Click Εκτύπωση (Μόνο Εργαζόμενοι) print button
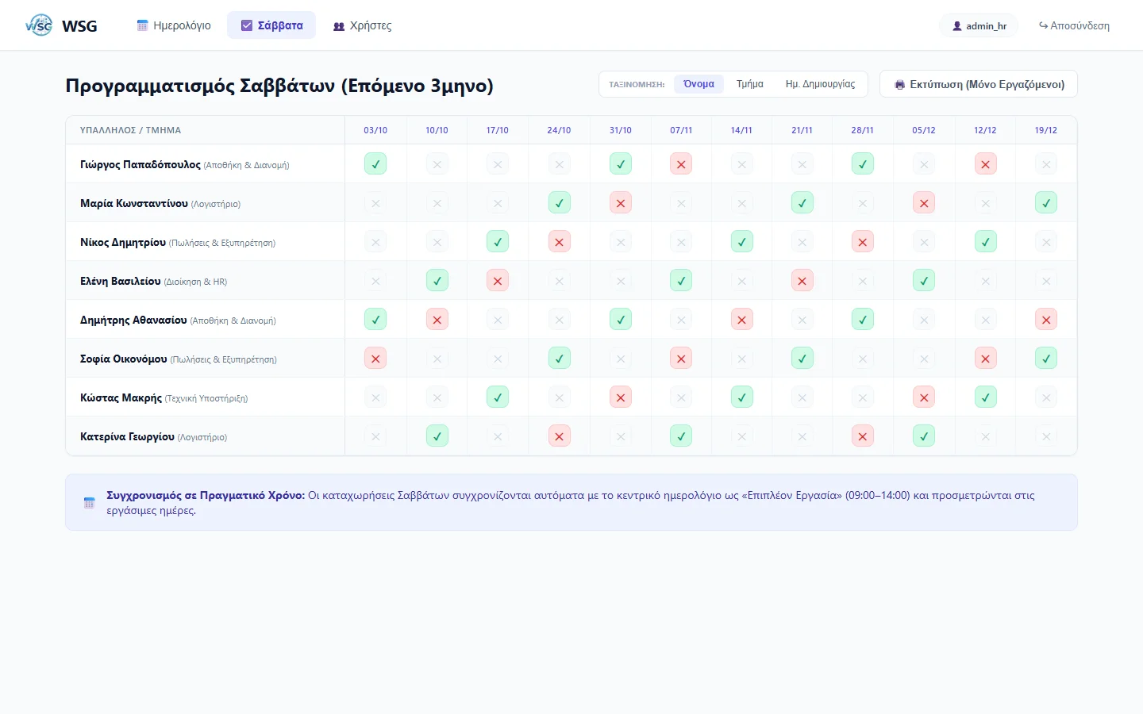This screenshot has height=714, width=1143. point(979,84)
